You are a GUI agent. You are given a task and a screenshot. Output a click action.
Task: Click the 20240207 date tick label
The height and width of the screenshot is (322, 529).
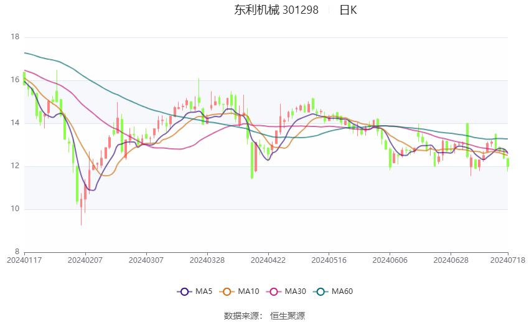(85, 260)
